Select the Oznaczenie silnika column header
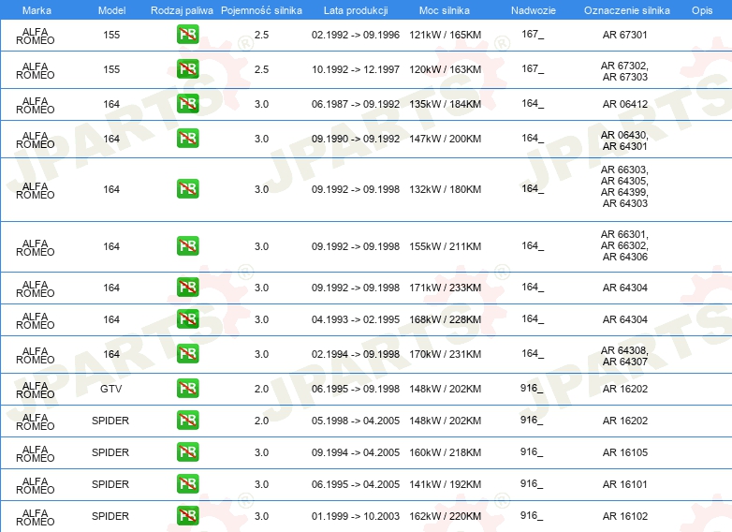This screenshot has height=532, width=732. pyautogui.click(x=627, y=10)
